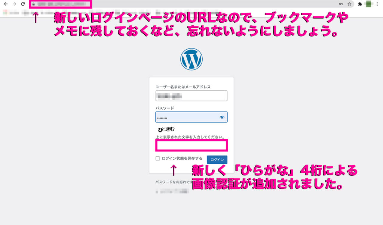Click the hiragana captcha image
The image size is (383, 225).
tap(166, 129)
